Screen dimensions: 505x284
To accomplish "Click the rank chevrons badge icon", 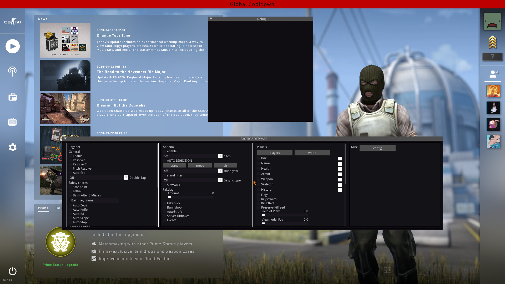I will point(492,42).
